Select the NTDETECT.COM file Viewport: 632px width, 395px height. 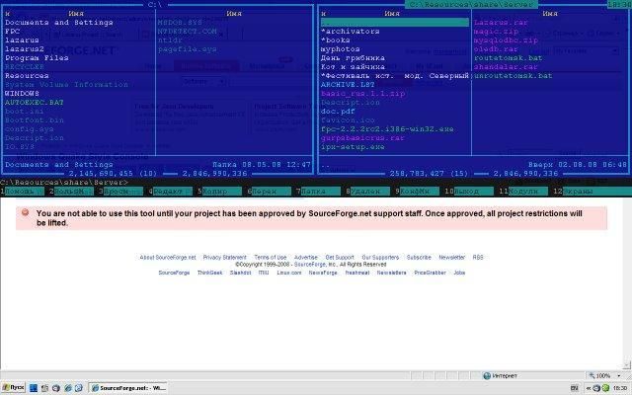coord(187,32)
